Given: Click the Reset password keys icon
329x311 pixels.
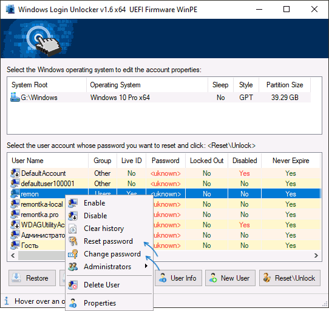Looking at the screenshot, I should tap(73, 241).
